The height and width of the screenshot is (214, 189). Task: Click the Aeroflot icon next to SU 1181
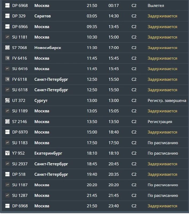pos(7,37)
